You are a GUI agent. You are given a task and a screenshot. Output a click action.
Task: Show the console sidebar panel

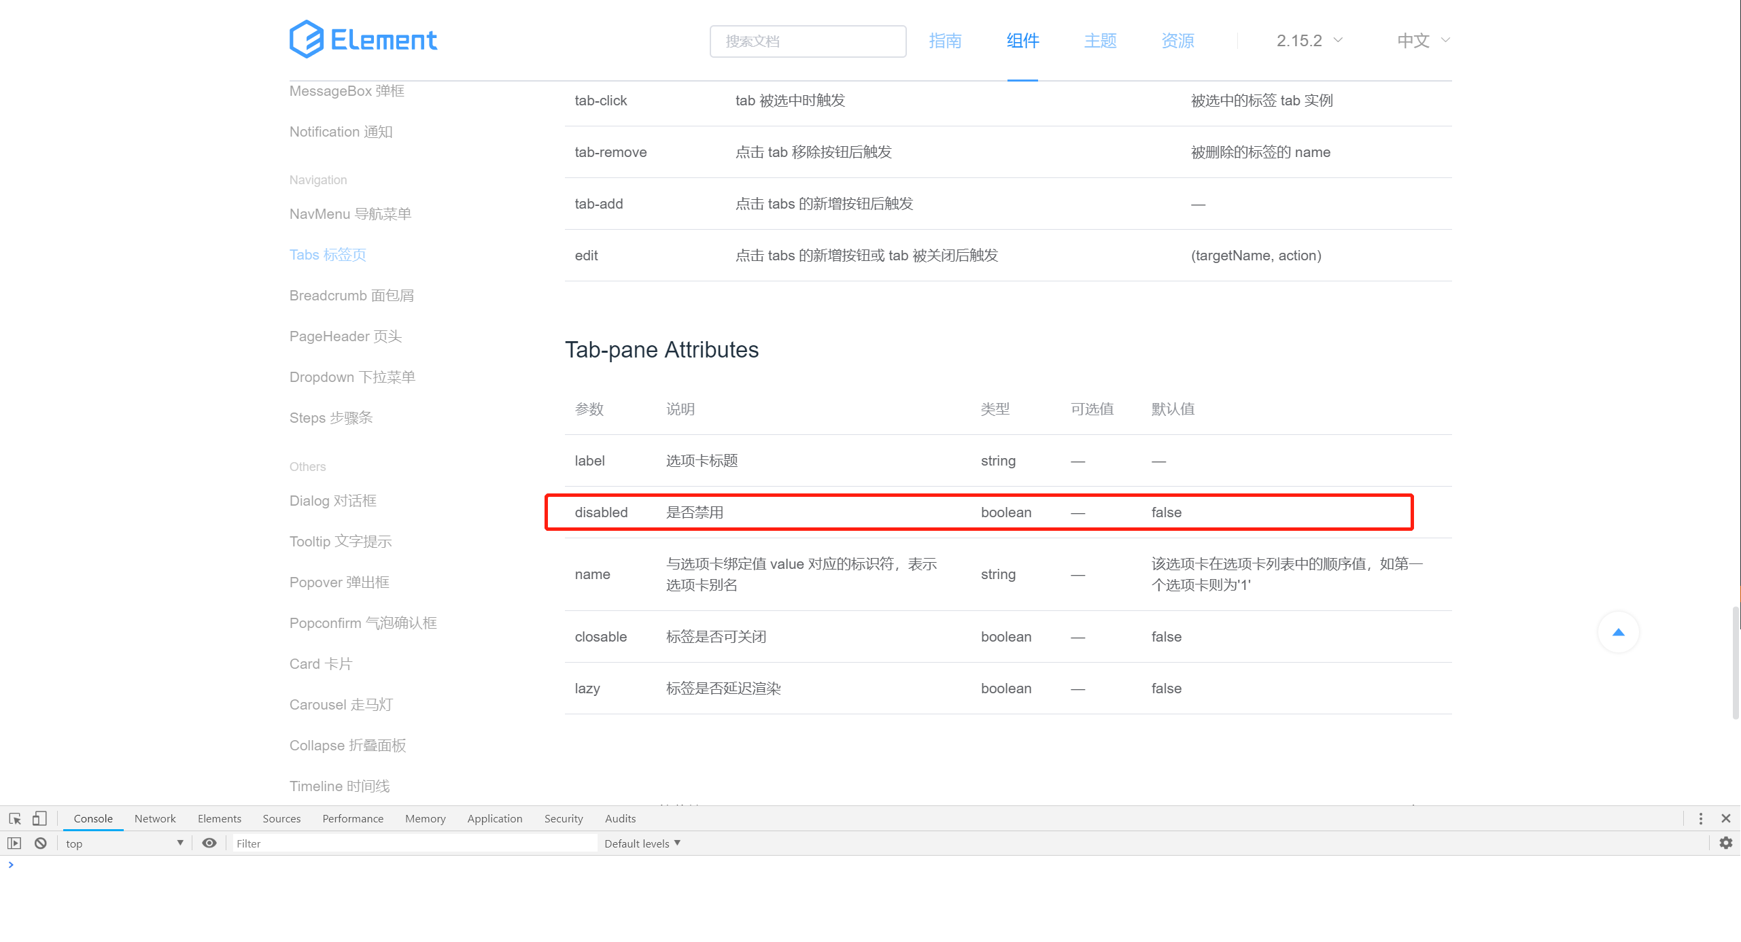[14, 843]
